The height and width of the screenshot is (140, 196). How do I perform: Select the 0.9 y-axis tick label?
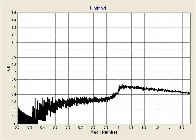click(x=14, y=57)
